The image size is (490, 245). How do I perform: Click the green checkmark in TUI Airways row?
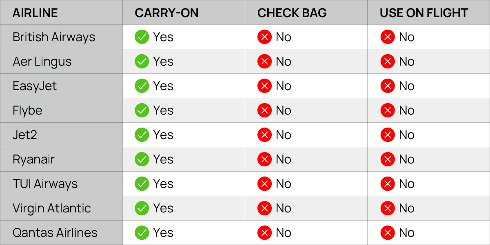[142, 184]
